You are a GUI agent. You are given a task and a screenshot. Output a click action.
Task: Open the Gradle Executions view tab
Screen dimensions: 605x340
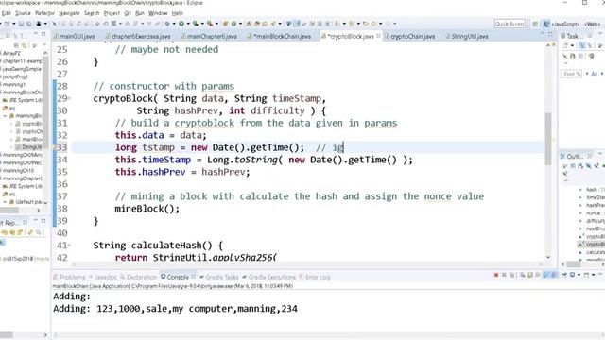click(x=268, y=277)
